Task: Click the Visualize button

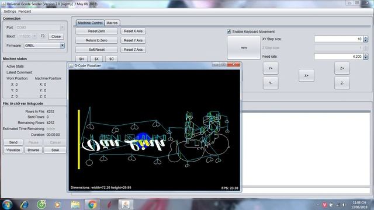Action: (13, 150)
